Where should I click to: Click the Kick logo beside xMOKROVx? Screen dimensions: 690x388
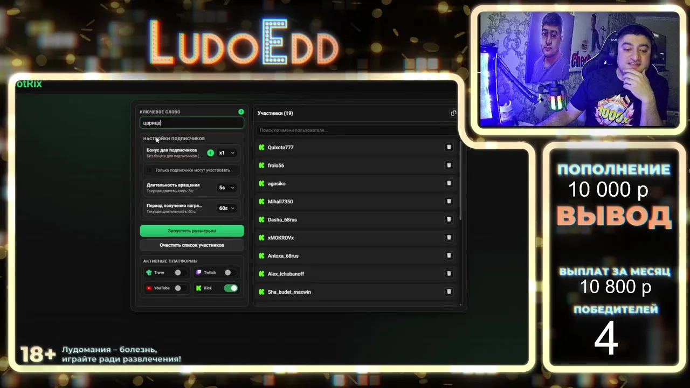261,238
